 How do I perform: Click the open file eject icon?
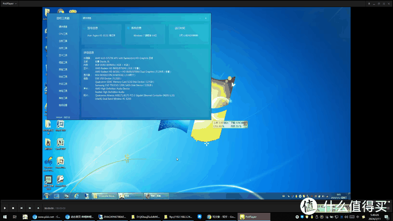tap(38, 208)
